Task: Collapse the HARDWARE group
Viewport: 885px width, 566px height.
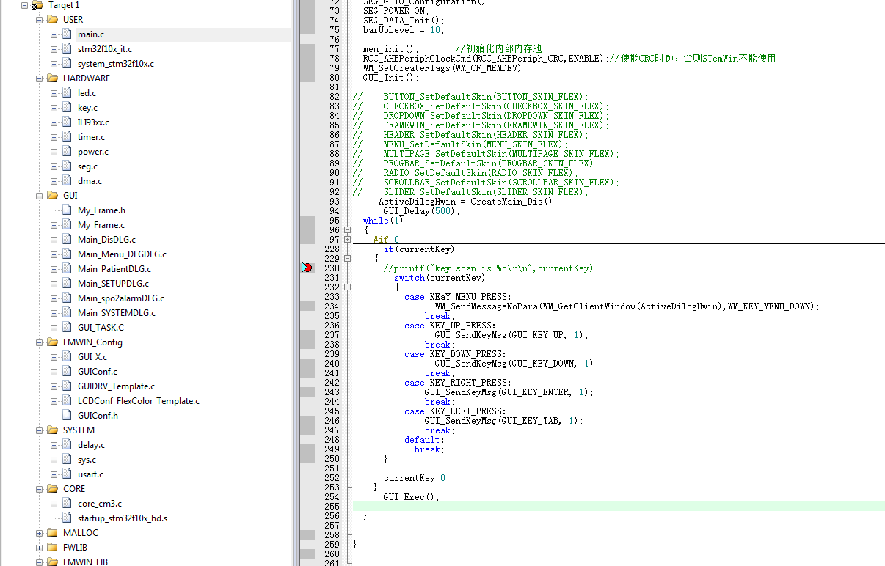Action: pyautogui.click(x=40, y=78)
